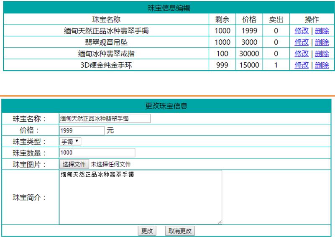Click 修改 link for 缅甸冰种翡翠戒指

(302, 54)
